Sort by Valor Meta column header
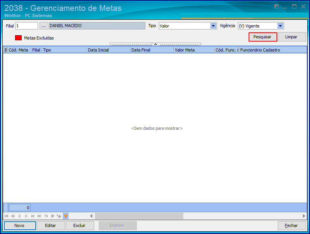This screenshot has height=234, width=310. [x=195, y=50]
